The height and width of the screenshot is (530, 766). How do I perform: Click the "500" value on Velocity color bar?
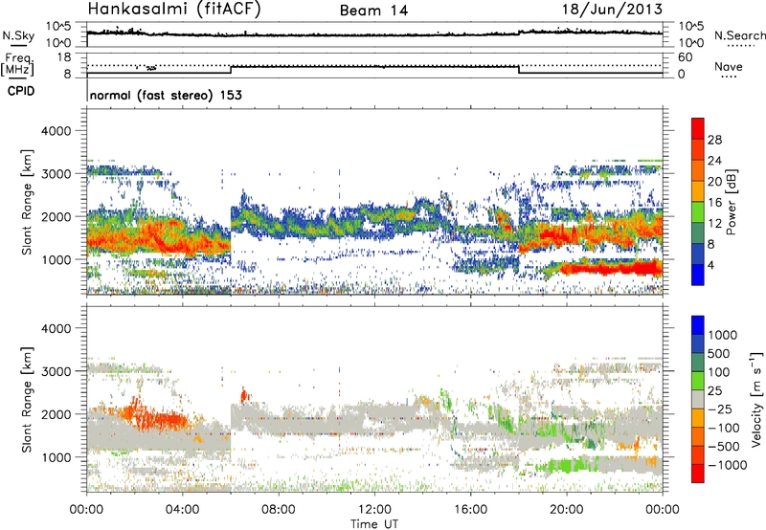click(x=719, y=354)
